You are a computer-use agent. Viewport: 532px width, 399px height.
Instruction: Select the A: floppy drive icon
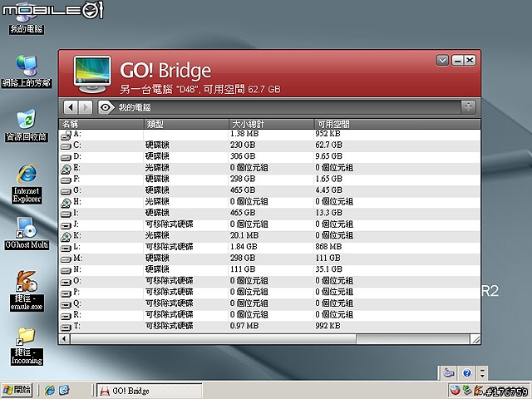[x=66, y=135]
